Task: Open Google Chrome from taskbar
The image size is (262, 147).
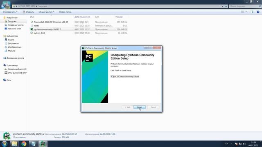Action: 24,144
